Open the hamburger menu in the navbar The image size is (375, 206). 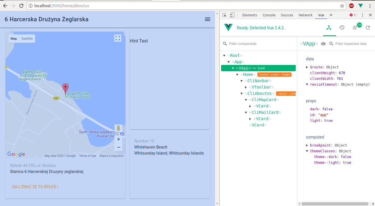click(207, 19)
